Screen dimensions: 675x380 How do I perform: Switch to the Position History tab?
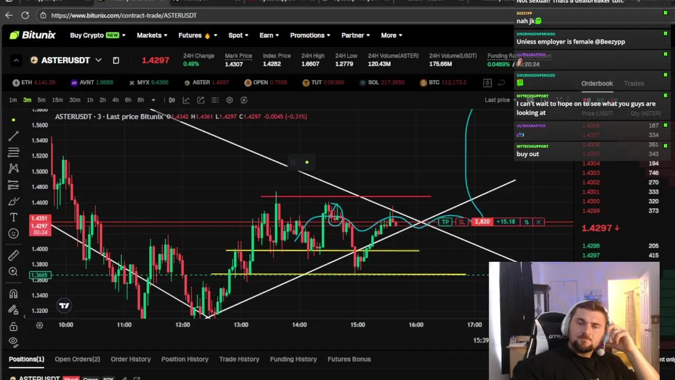coord(185,359)
